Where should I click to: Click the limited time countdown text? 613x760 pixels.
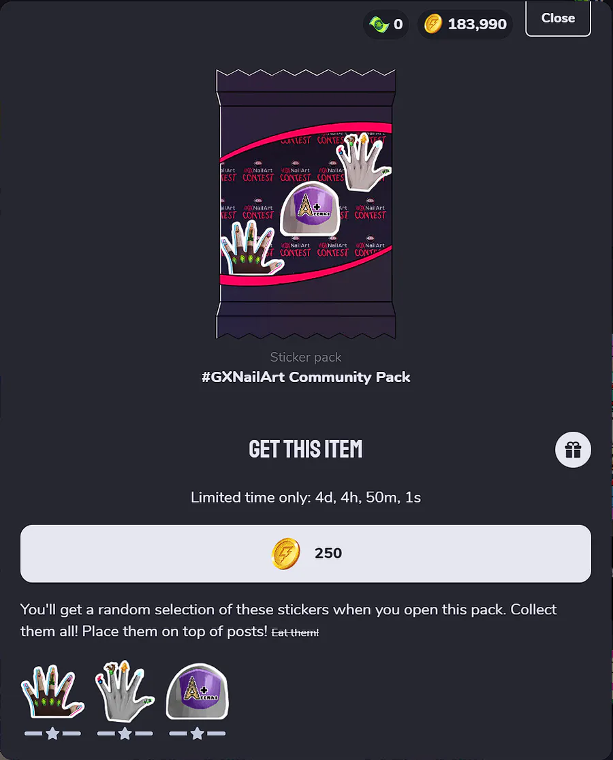306,497
